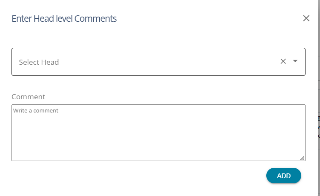Submit the head comment with ADD
Viewport: 320px width, 196px height.
[284, 176]
